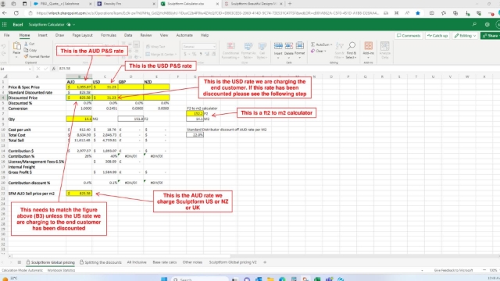
Task: Go back in the browser
Action: [x=5, y=13]
